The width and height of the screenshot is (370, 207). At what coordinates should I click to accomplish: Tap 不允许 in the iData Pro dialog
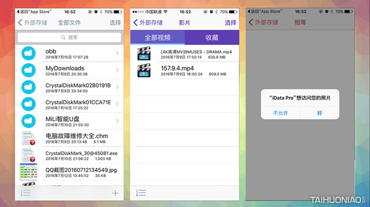pos(280,113)
